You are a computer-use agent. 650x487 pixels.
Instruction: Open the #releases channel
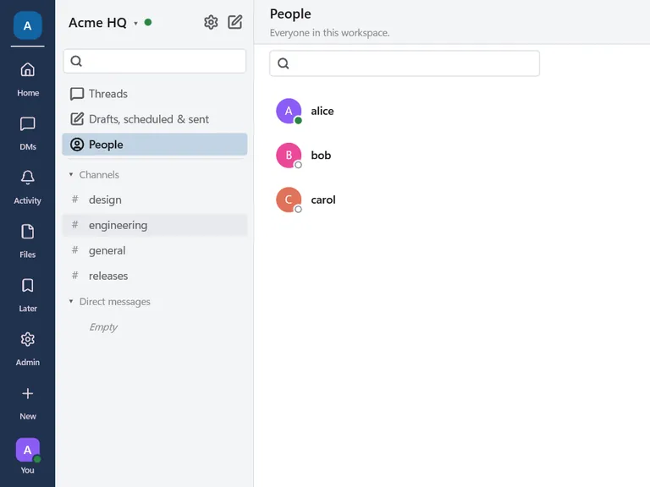(x=155, y=276)
